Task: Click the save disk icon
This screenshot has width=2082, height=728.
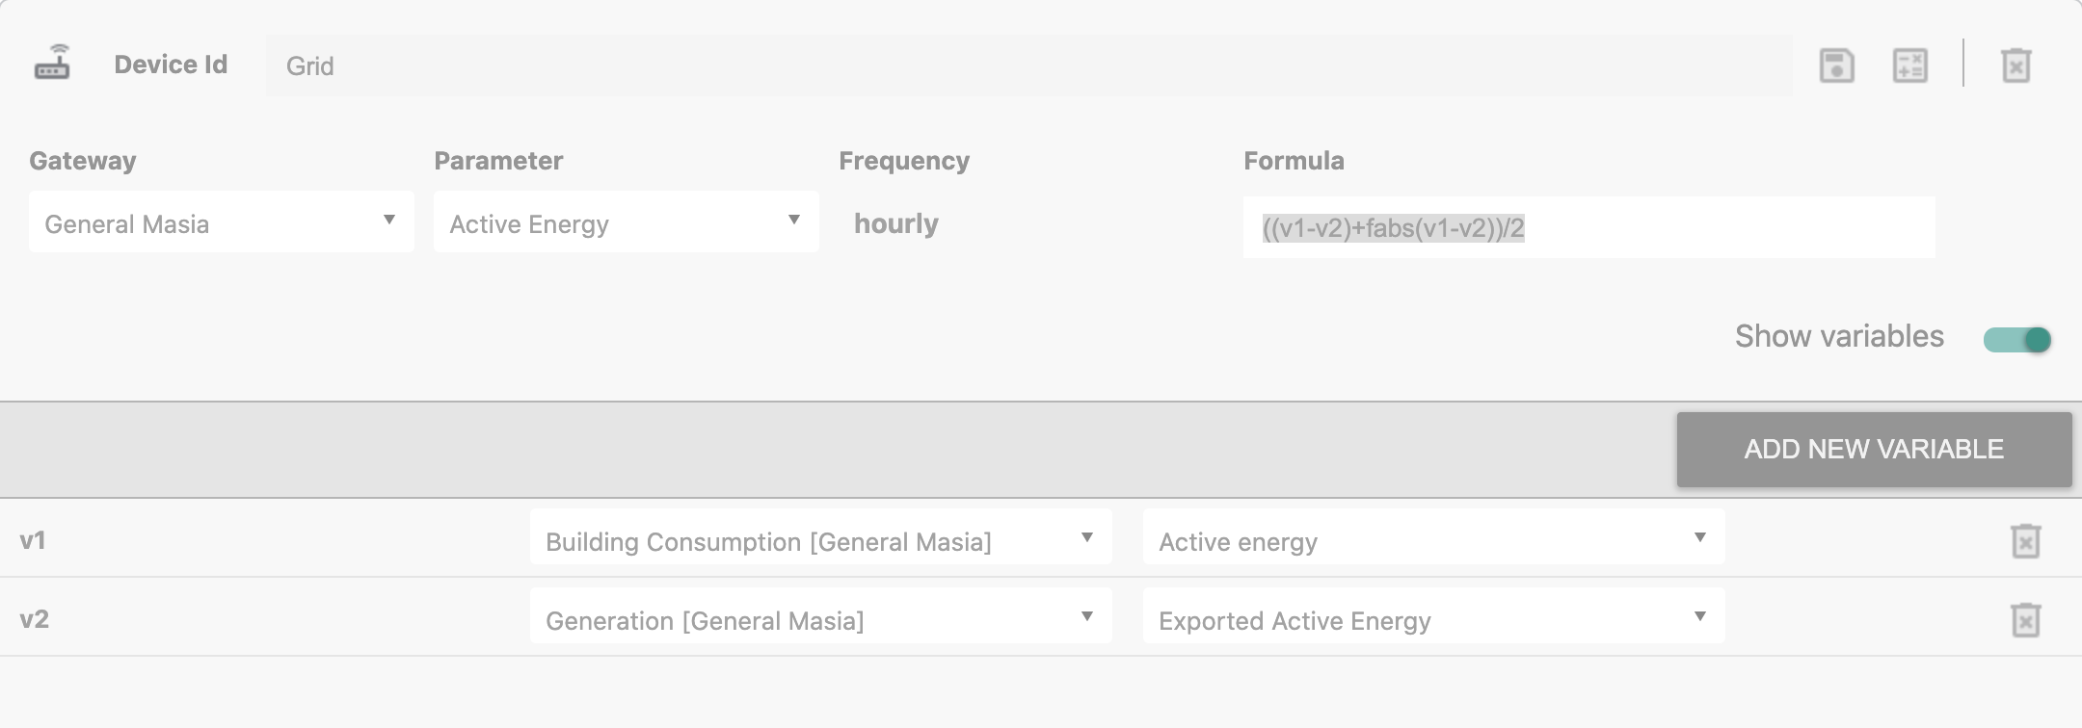Action: (1836, 65)
